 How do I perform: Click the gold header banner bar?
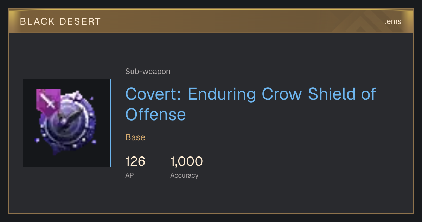click(211, 21)
